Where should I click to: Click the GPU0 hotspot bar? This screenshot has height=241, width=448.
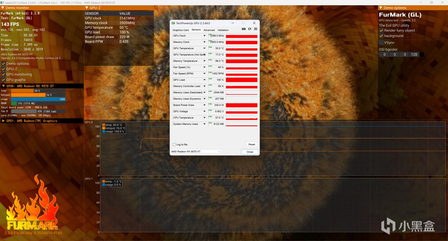point(38,95)
